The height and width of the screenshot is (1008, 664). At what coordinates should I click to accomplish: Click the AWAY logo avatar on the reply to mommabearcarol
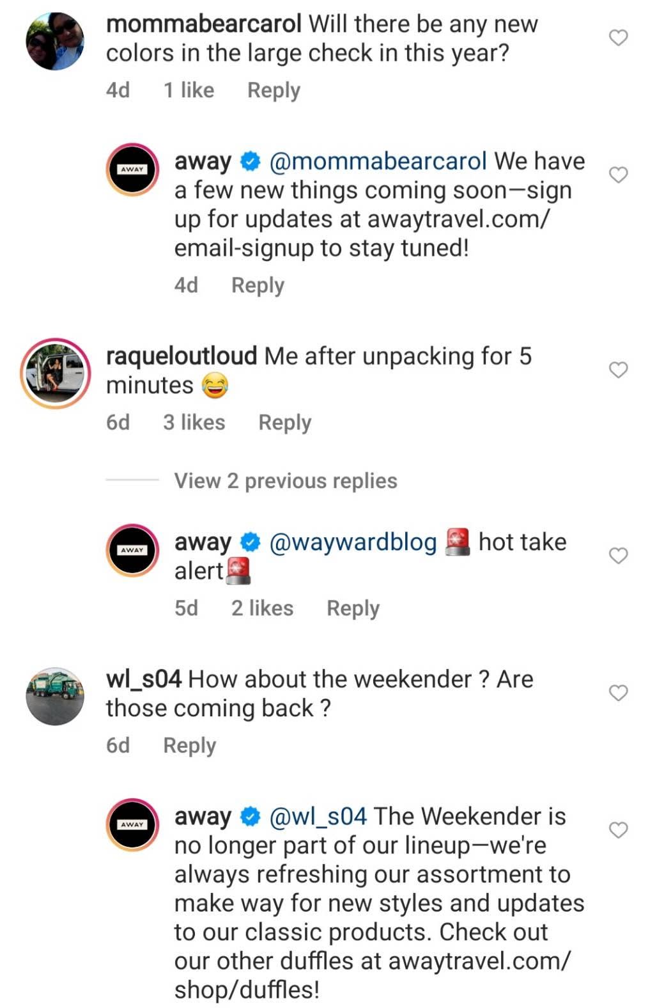tap(132, 168)
